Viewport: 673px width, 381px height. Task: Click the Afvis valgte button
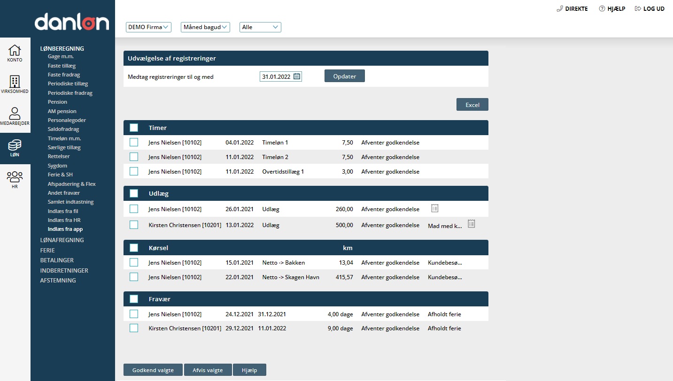tap(208, 370)
